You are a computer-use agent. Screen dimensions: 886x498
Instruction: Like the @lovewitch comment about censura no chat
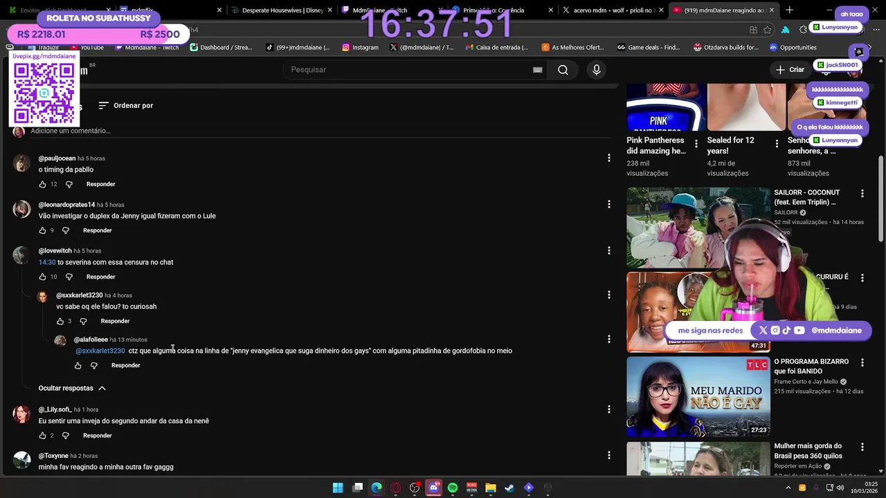[x=42, y=277]
